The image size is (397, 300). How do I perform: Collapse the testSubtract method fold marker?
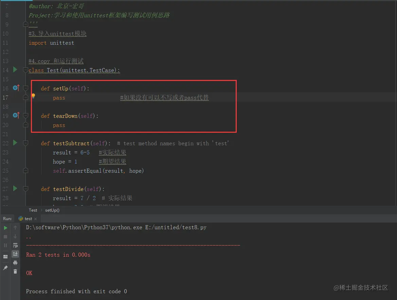click(25, 143)
